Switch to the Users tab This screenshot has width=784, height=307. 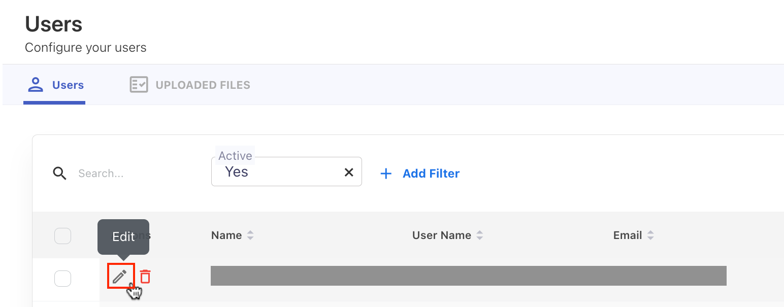click(x=68, y=85)
